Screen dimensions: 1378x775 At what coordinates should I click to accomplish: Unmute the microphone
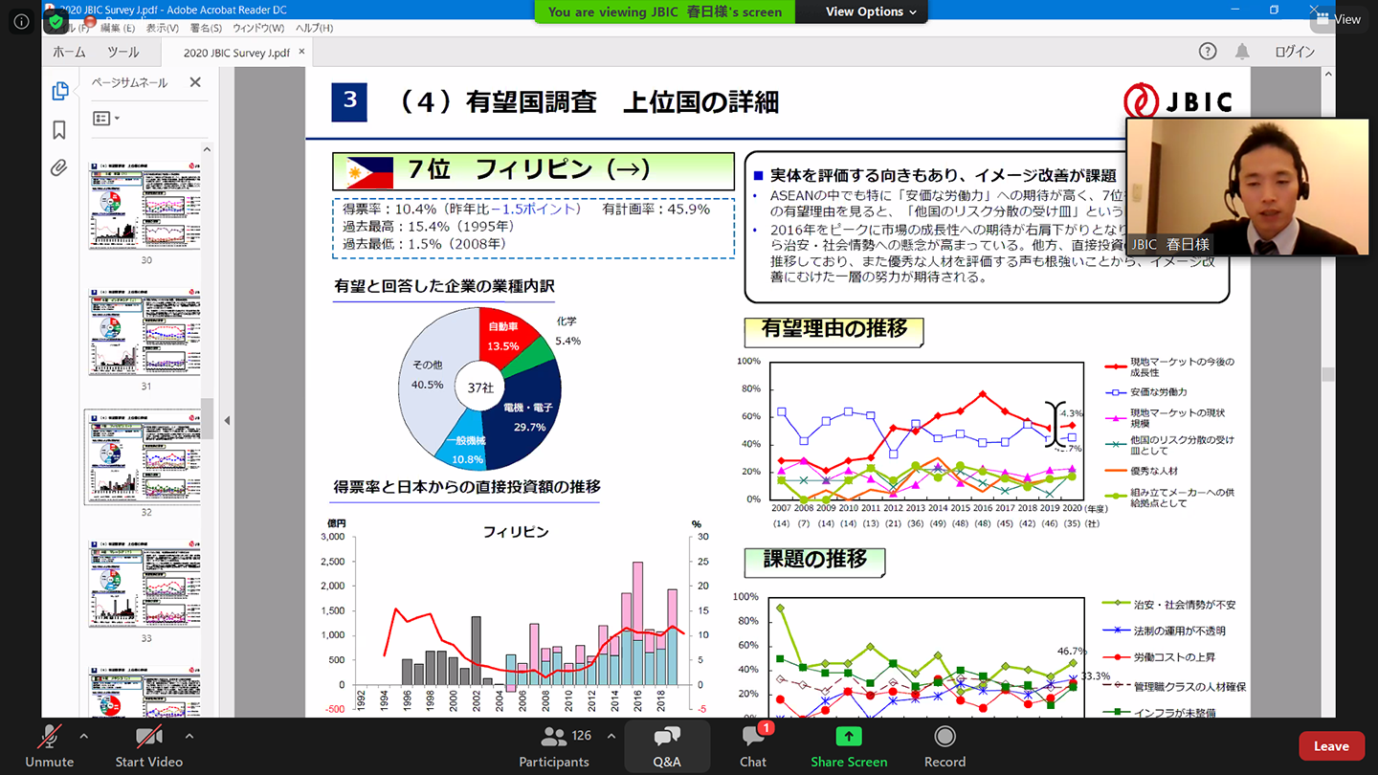point(49,746)
